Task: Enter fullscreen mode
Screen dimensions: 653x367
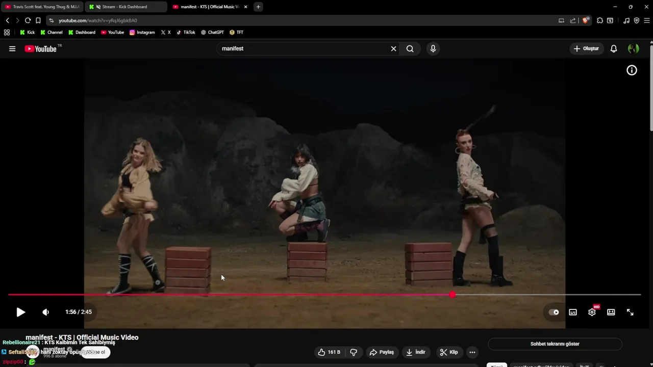Action: pyautogui.click(x=630, y=312)
